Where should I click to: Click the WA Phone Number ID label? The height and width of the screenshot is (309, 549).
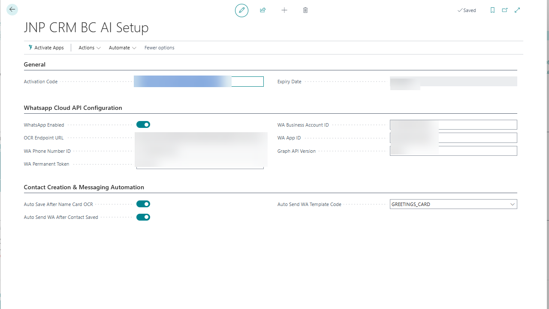(47, 151)
